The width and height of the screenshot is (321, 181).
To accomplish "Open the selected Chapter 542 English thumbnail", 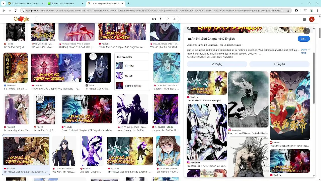I will tap(26, 151).
